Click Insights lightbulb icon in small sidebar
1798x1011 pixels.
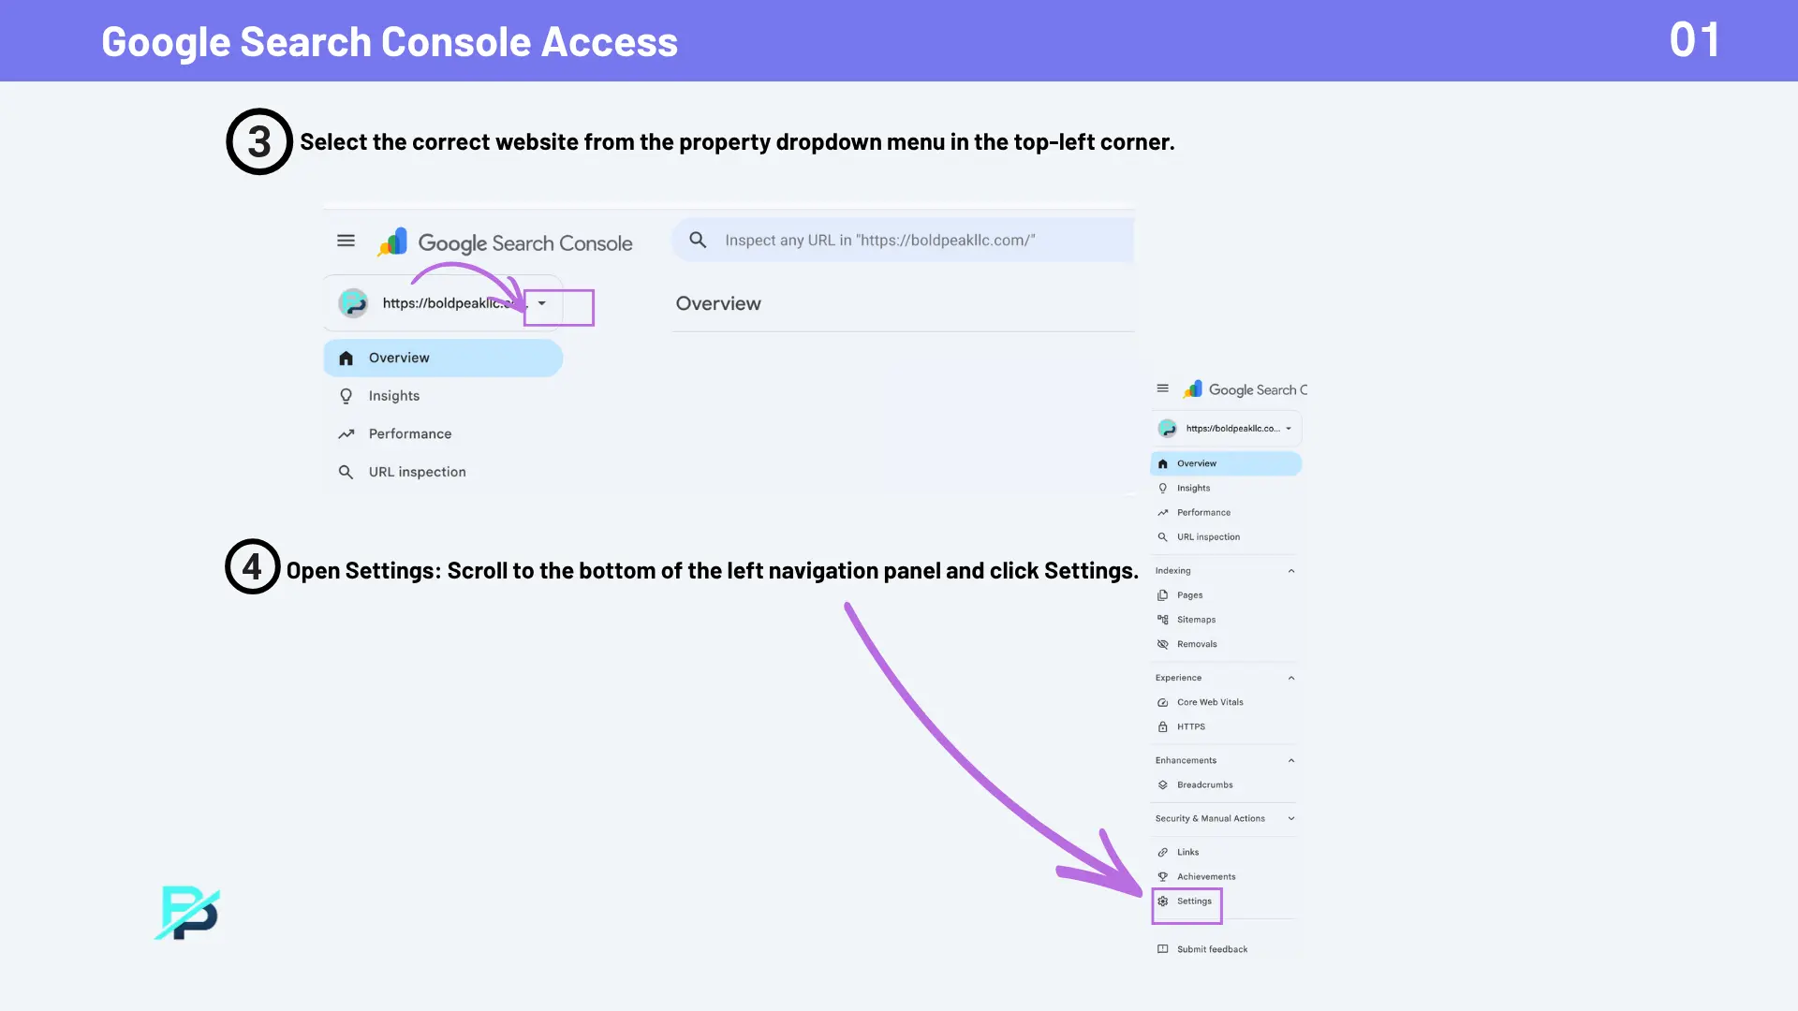coord(1162,488)
